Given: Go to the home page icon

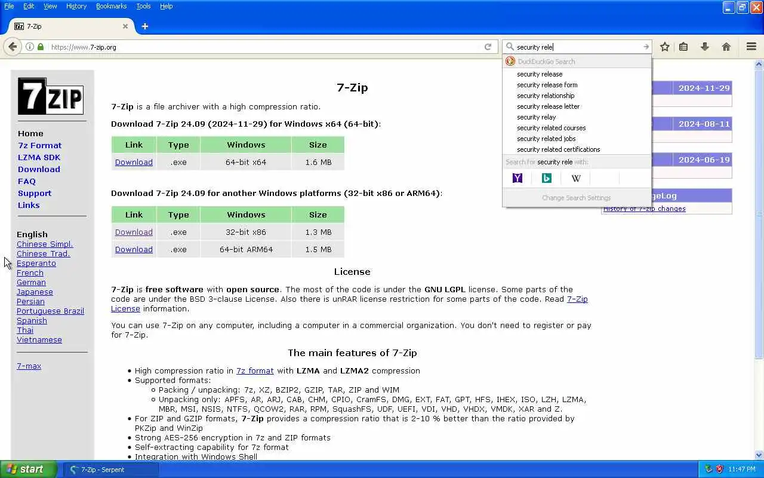Looking at the screenshot, I should (726, 47).
